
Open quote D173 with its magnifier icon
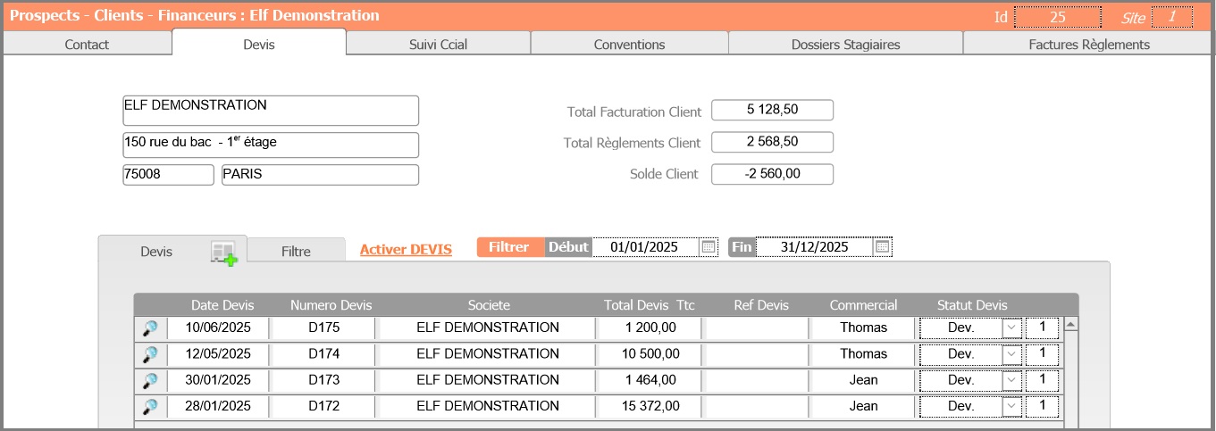(150, 380)
